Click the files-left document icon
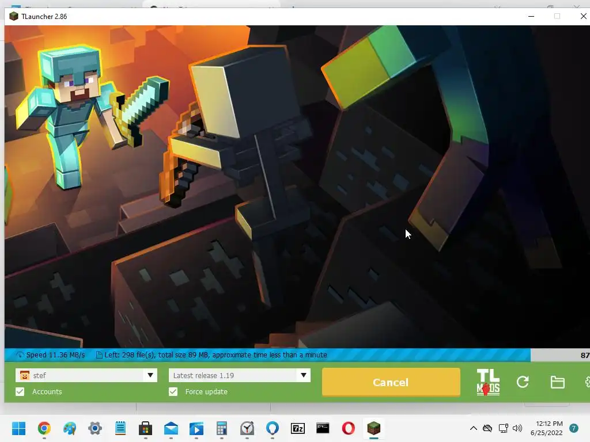 pos(99,355)
